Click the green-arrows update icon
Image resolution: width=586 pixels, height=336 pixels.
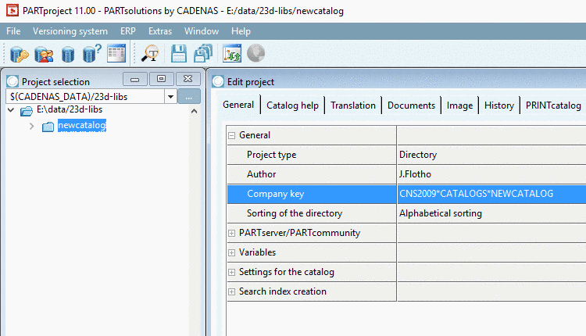232,53
